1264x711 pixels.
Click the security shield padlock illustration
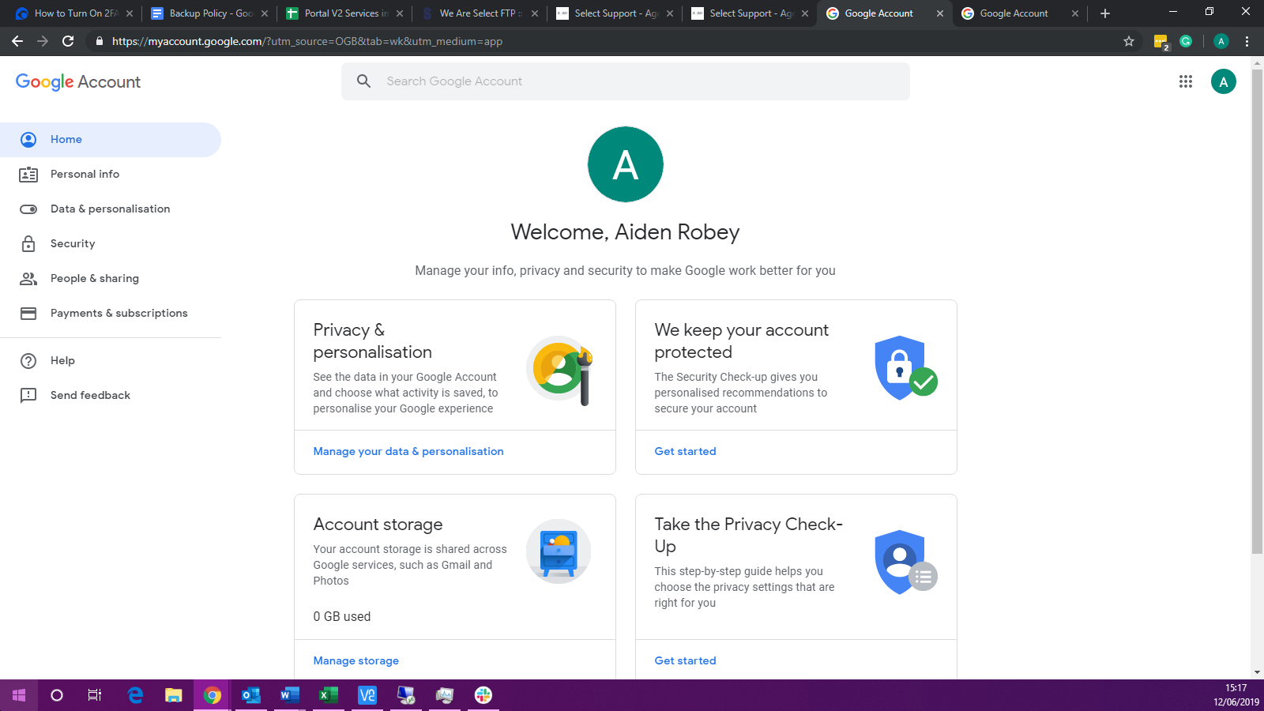906,367
